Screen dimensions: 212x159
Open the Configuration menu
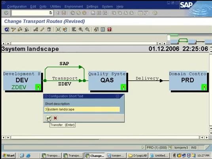tap(17, 6)
